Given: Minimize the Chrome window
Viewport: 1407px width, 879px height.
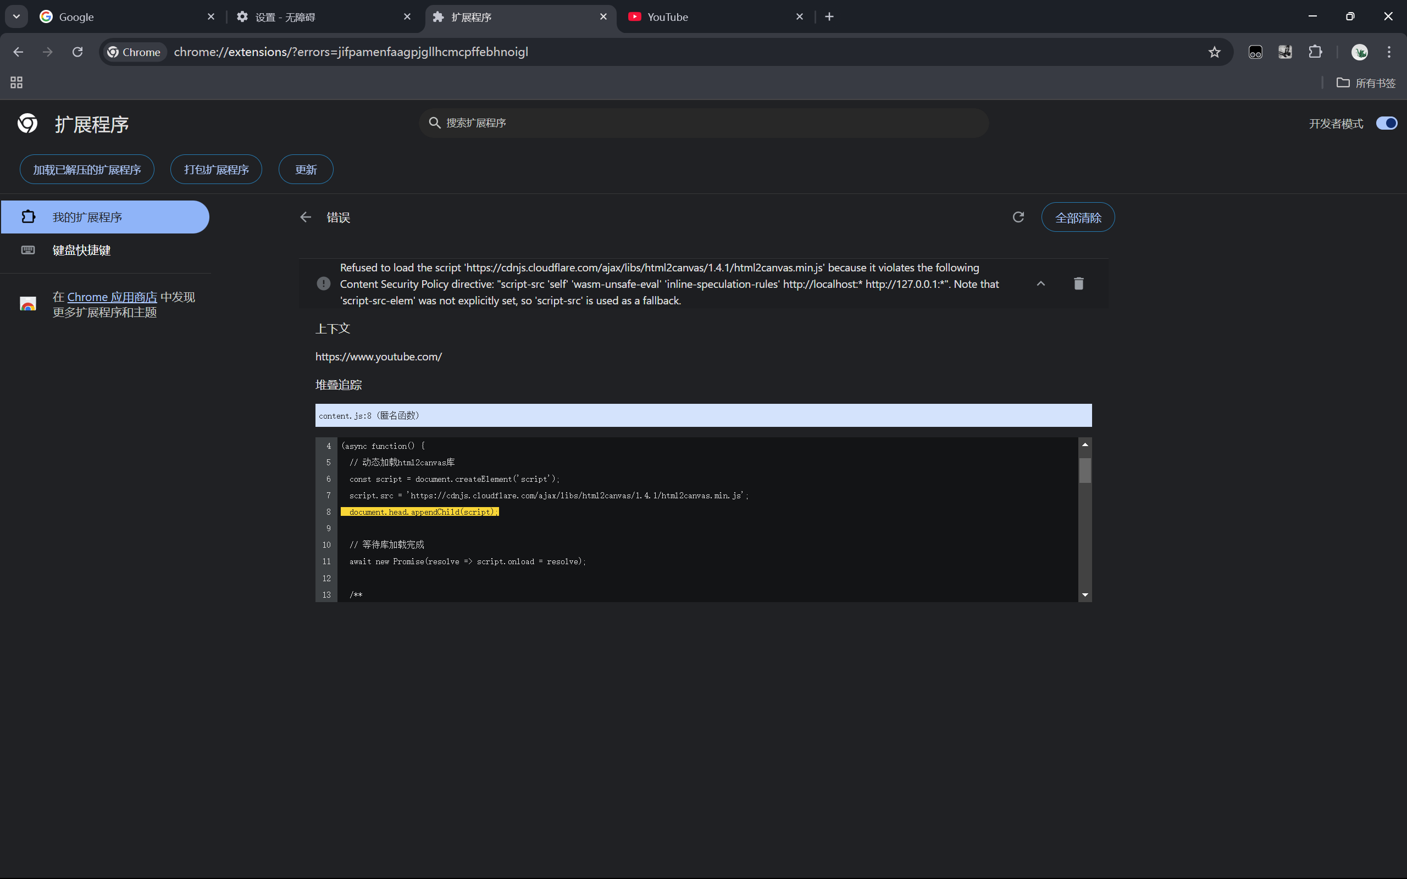Looking at the screenshot, I should 1312,16.
